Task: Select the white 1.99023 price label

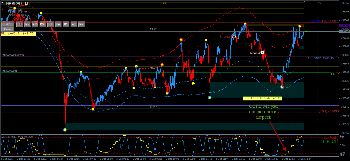Action: 255,53
